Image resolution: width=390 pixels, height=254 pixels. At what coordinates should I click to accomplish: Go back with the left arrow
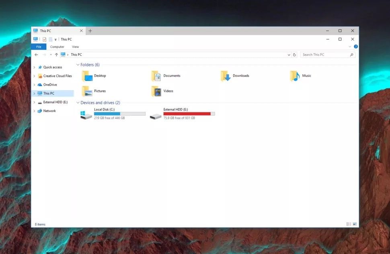click(37, 55)
